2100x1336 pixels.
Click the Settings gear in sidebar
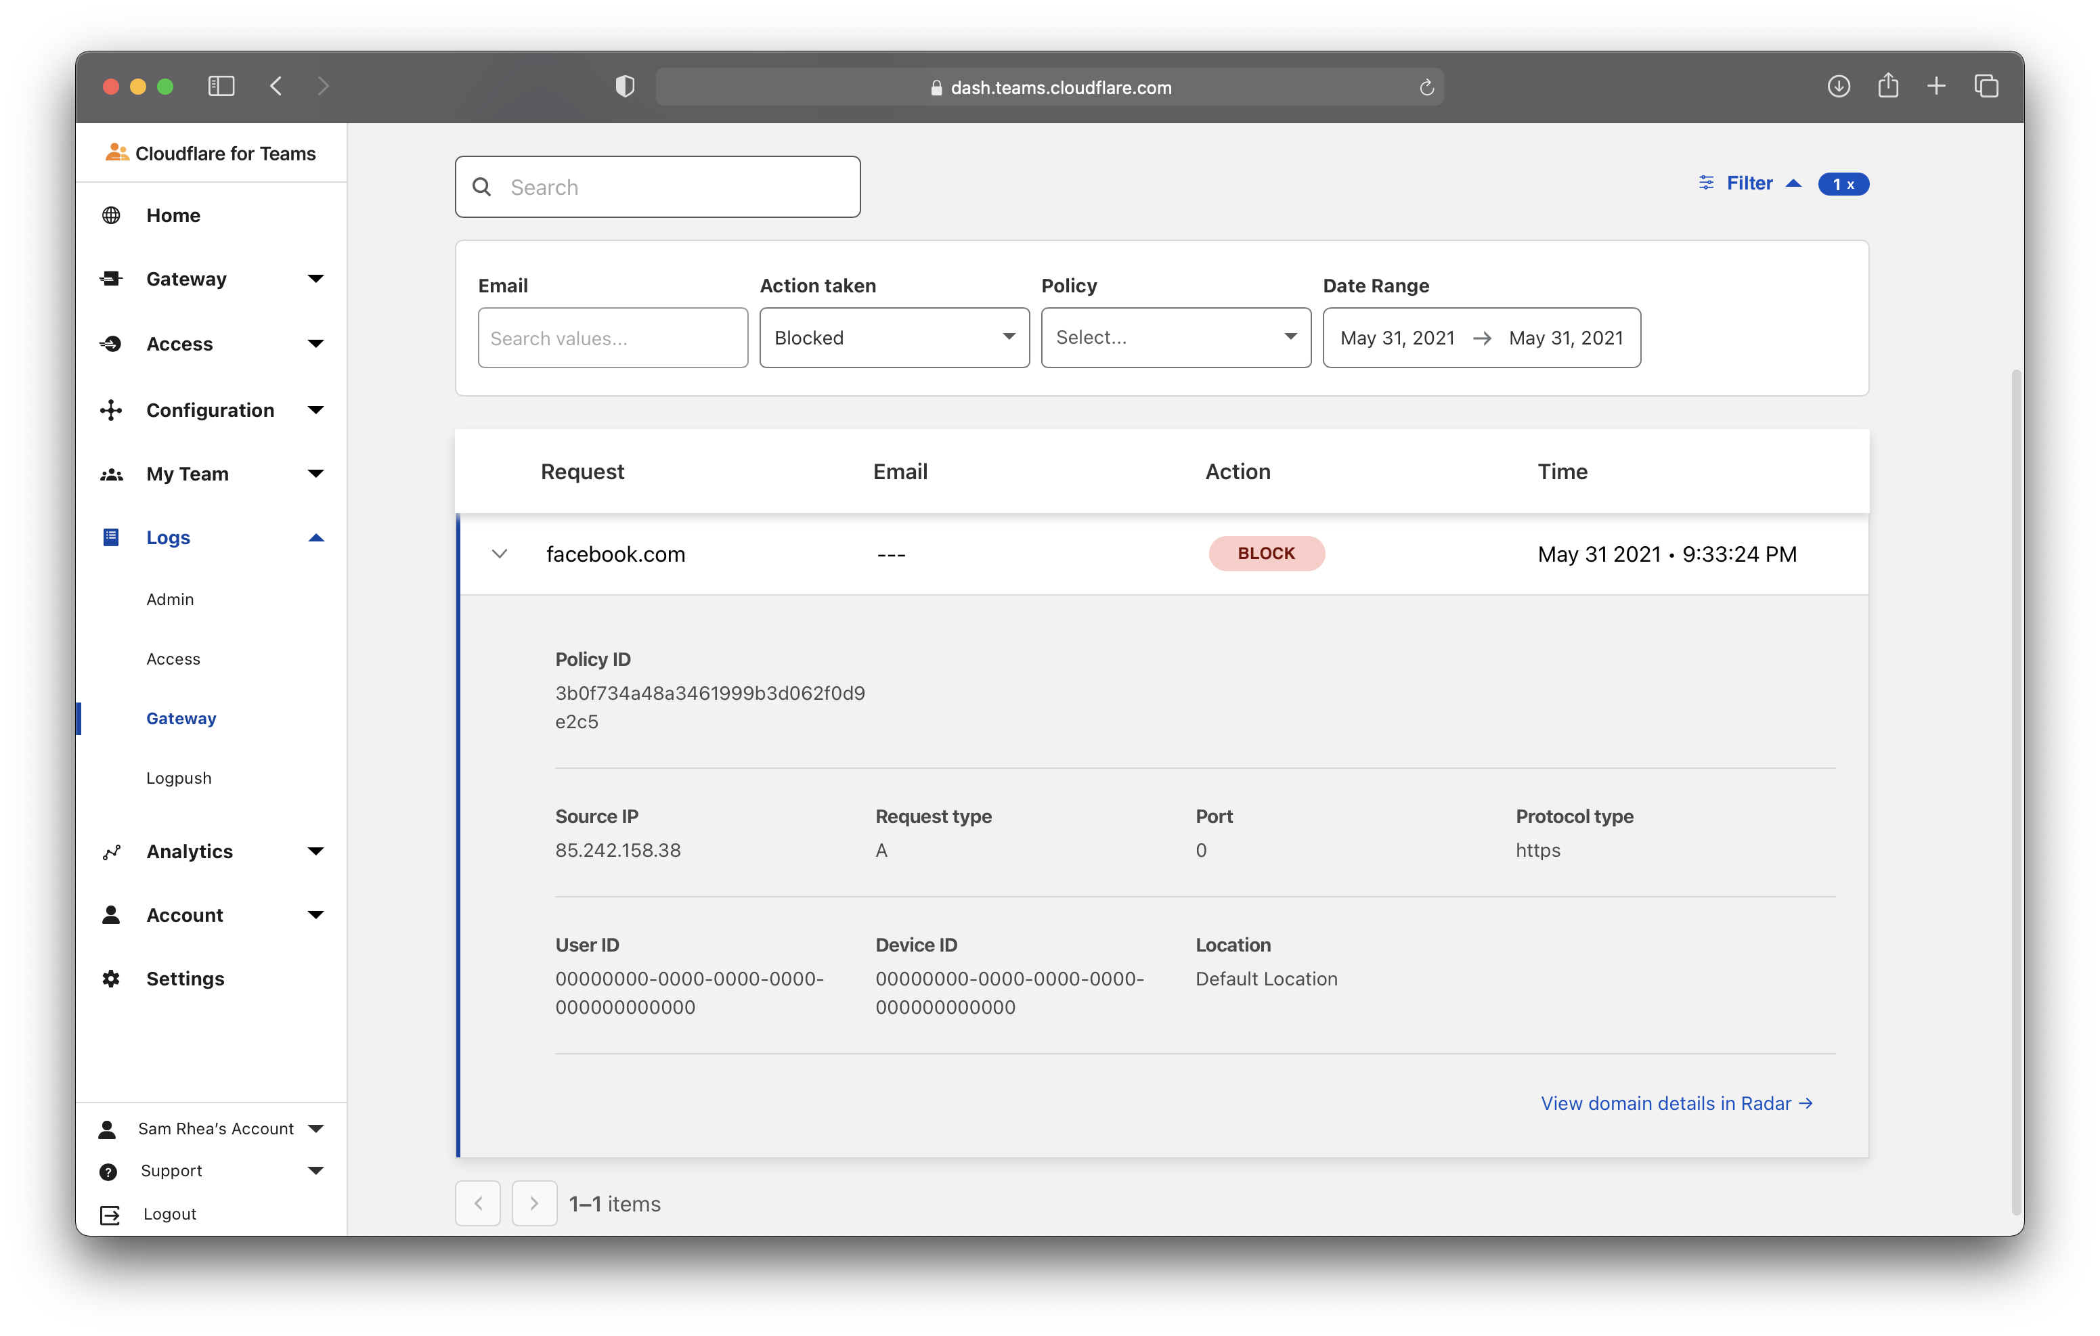(111, 979)
